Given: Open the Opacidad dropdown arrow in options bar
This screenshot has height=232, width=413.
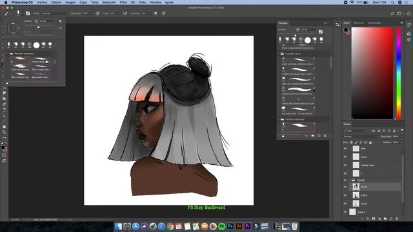Looking at the screenshot, I should click(91, 13).
